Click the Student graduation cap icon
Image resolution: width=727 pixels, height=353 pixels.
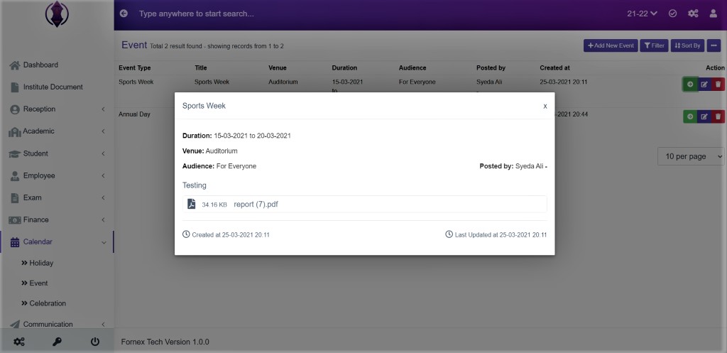coord(15,153)
